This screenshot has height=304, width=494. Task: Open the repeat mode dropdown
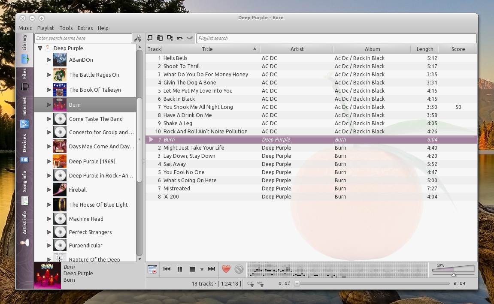(x=251, y=284)
